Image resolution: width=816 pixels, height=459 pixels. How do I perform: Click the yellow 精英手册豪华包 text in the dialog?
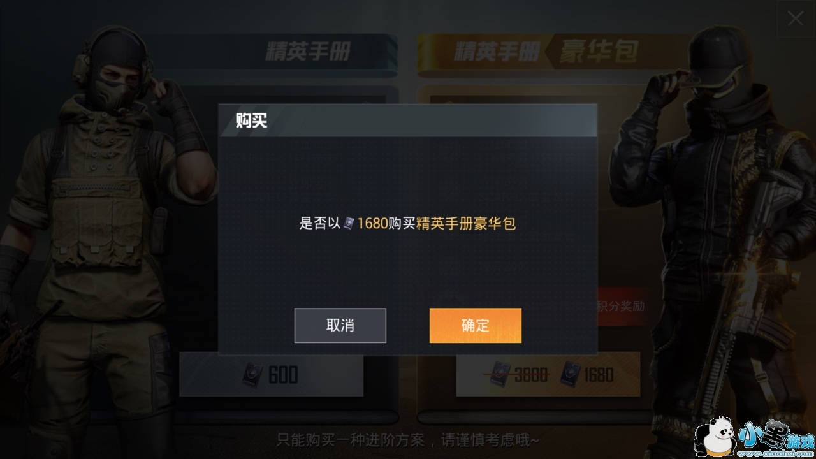click(x=466, y=223)
